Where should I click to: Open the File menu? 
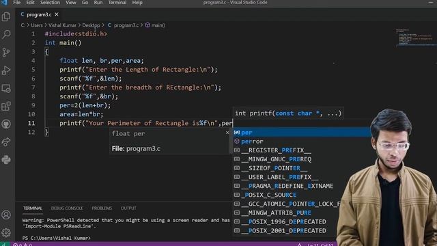click(16, 3)
